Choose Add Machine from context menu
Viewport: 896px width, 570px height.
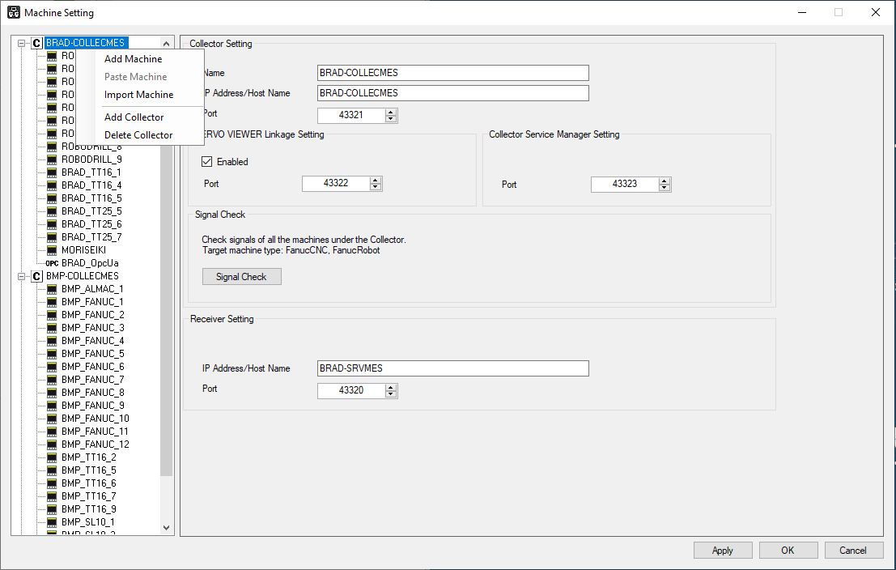tap(133, 59)
